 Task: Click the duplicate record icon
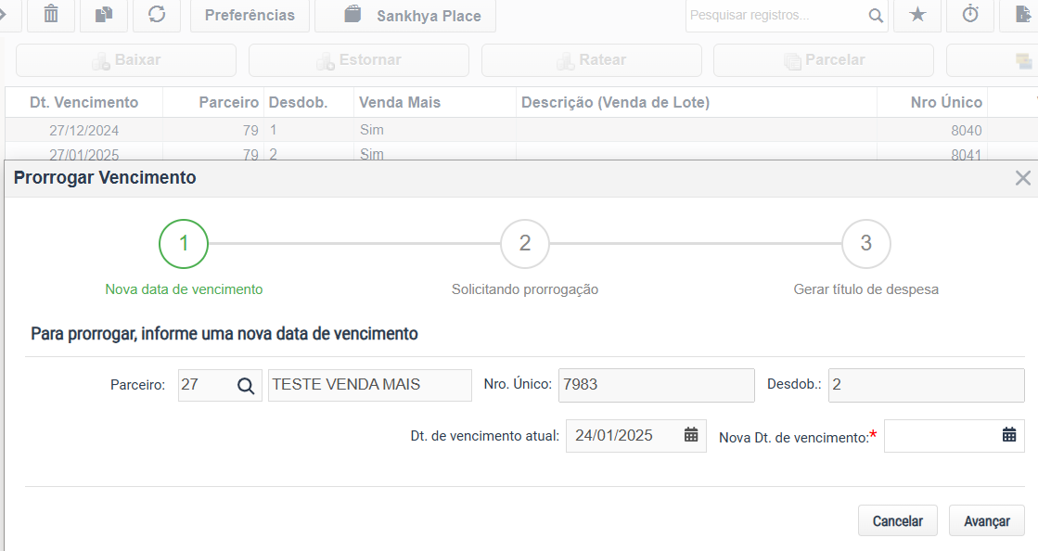point(104,14)
